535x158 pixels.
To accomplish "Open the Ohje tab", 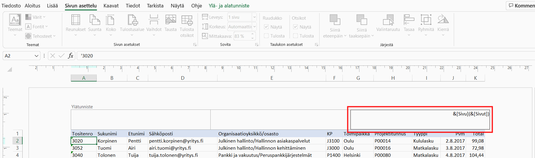I will [x=197, y=6].
